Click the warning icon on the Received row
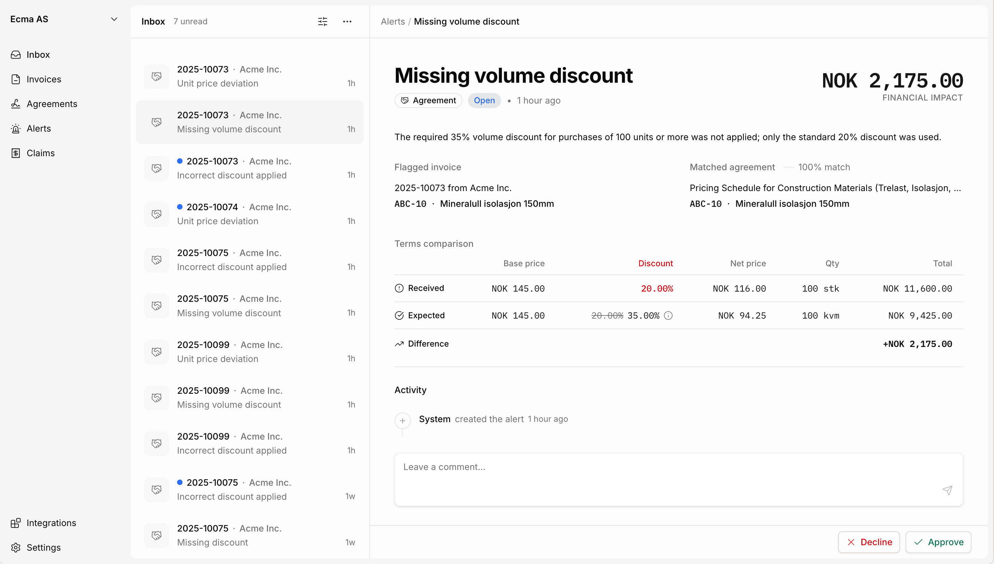 pyautogui.click(x=399, y=288)
